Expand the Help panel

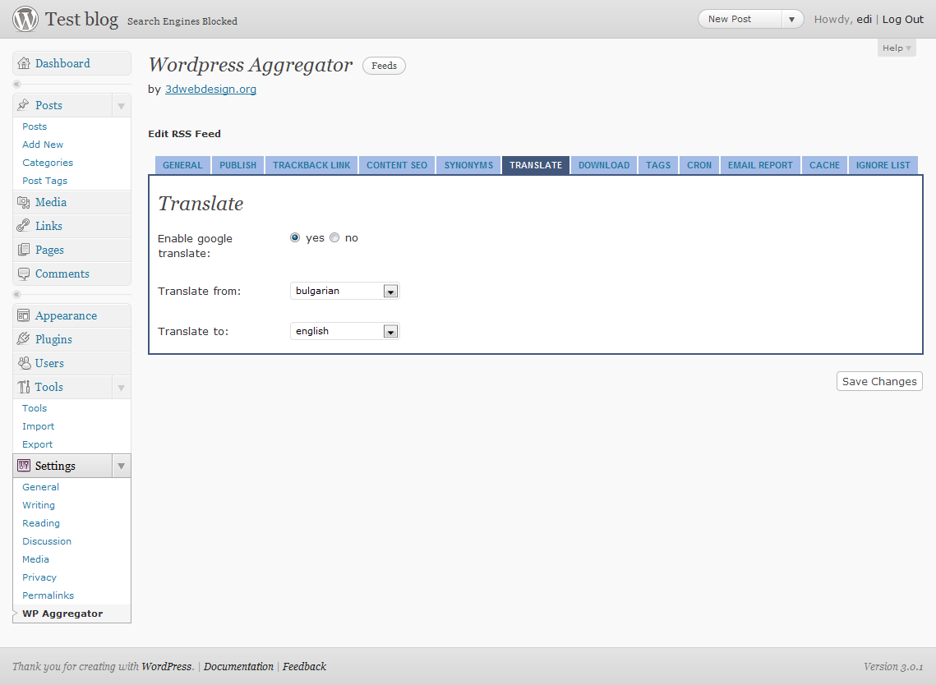point(897,48)
